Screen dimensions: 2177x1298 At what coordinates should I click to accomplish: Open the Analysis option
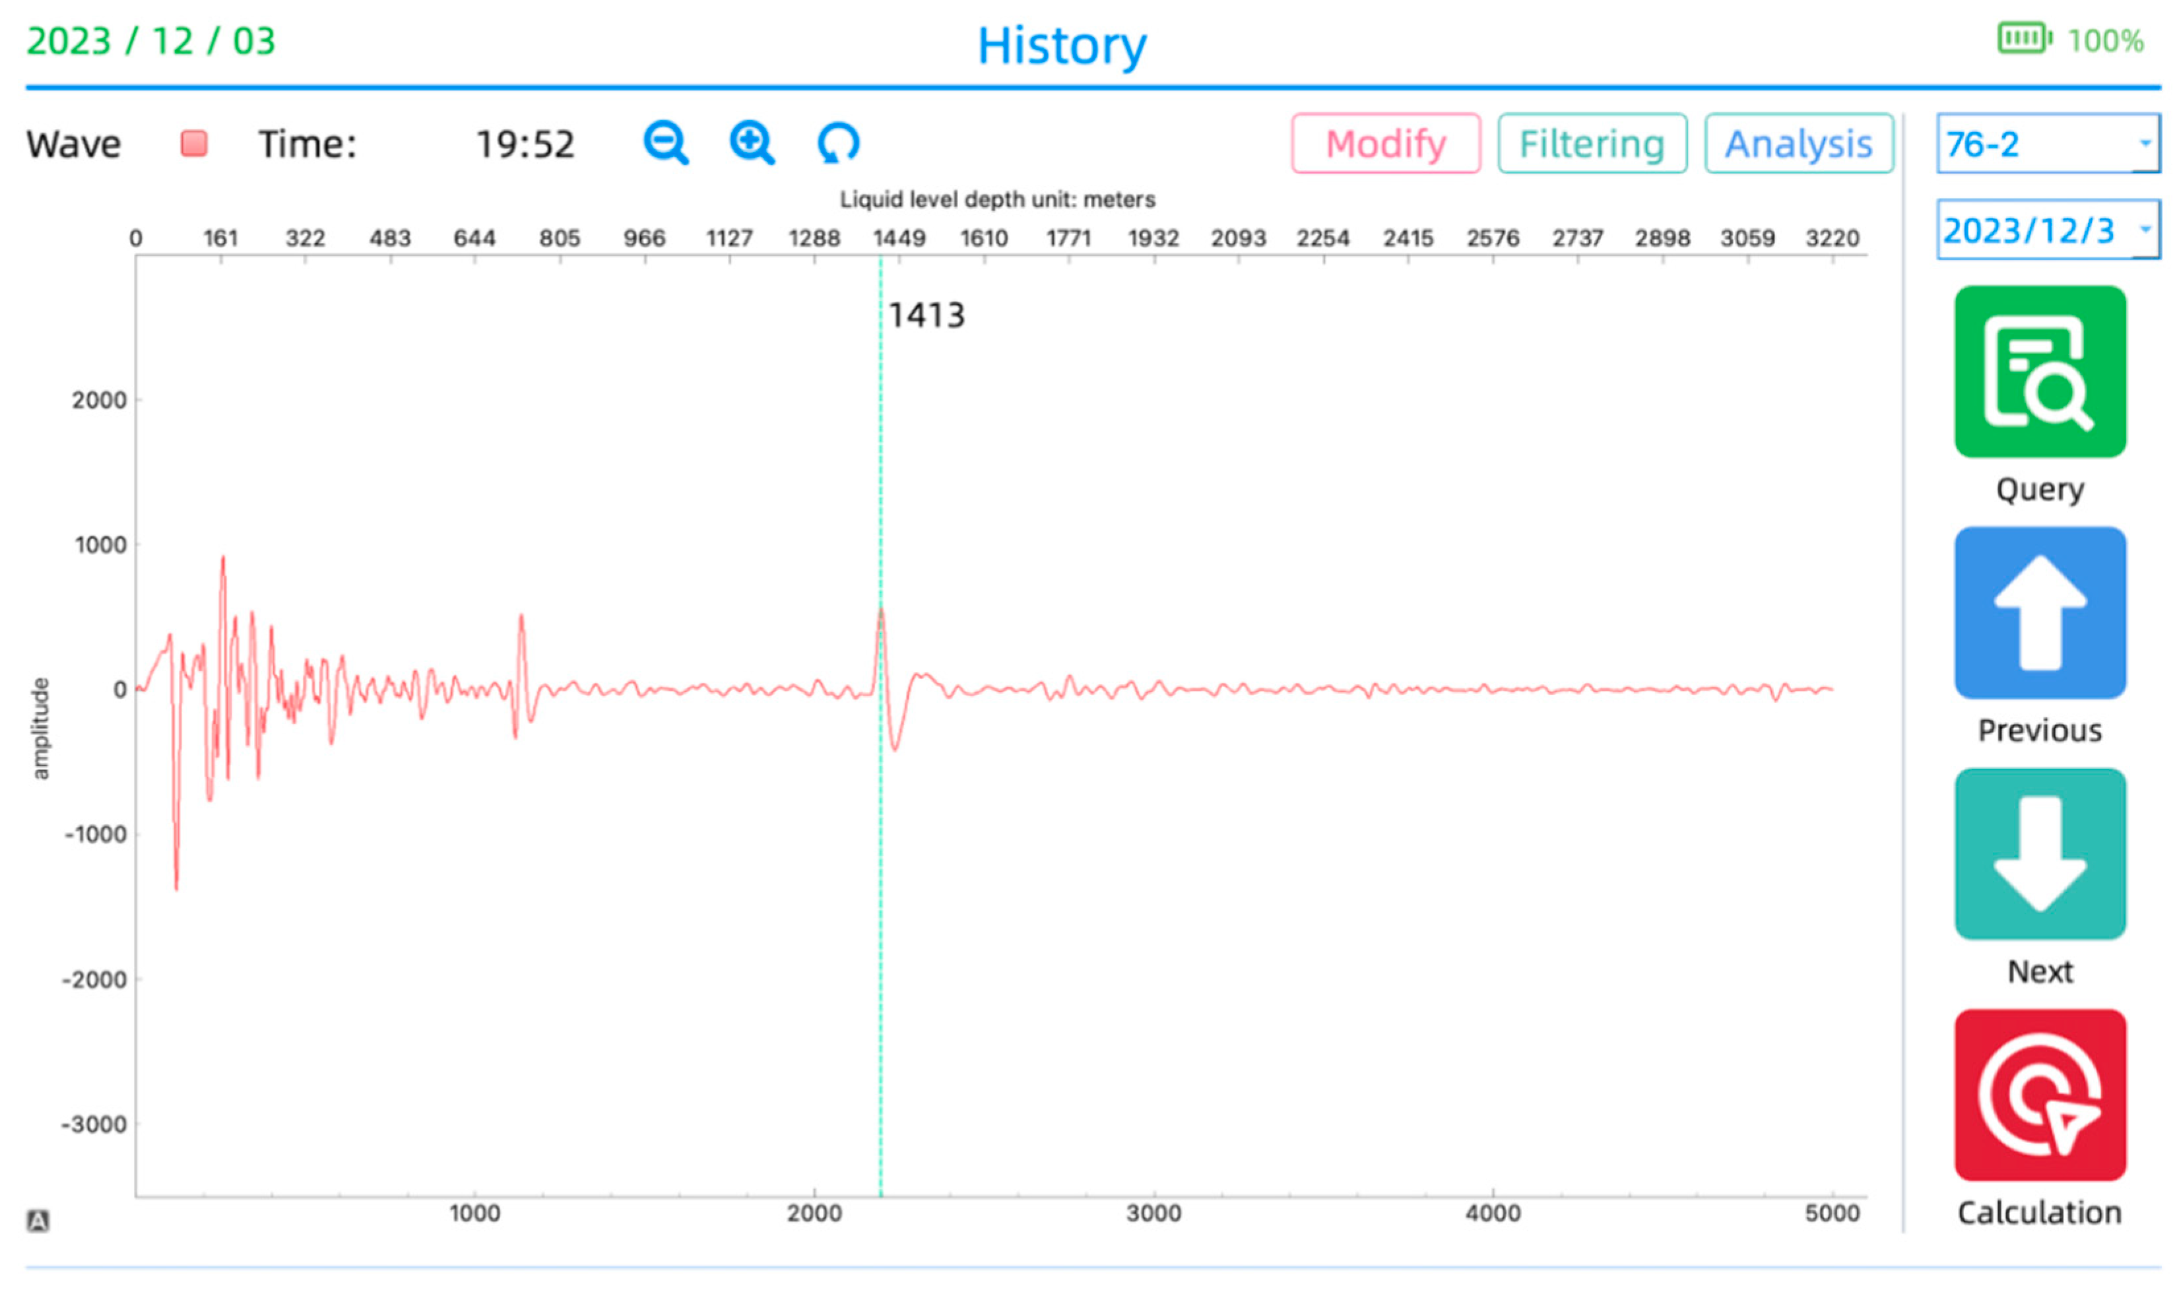click(x=1798, y=143)
